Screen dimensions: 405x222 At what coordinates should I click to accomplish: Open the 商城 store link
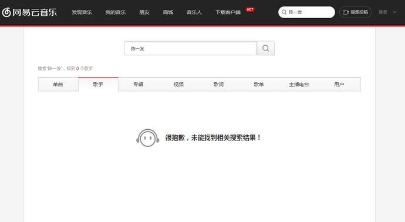[x=168, y=12]
